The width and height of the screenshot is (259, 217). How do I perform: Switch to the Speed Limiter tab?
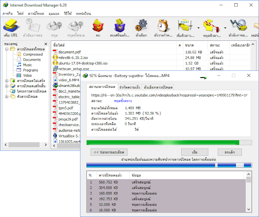click(129, 87)
